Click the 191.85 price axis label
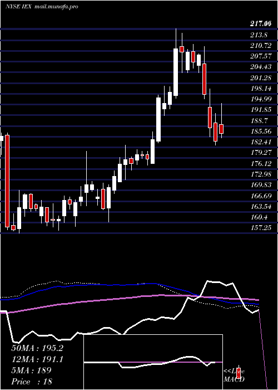Viewport: 278px width, 390px height. 260,110
